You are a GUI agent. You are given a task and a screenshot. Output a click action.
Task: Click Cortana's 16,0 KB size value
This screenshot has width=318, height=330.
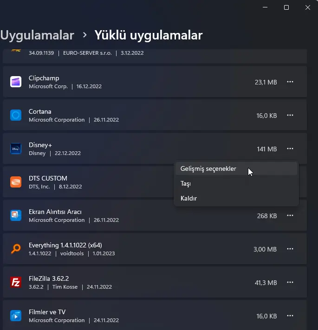(x=266, y=116)
